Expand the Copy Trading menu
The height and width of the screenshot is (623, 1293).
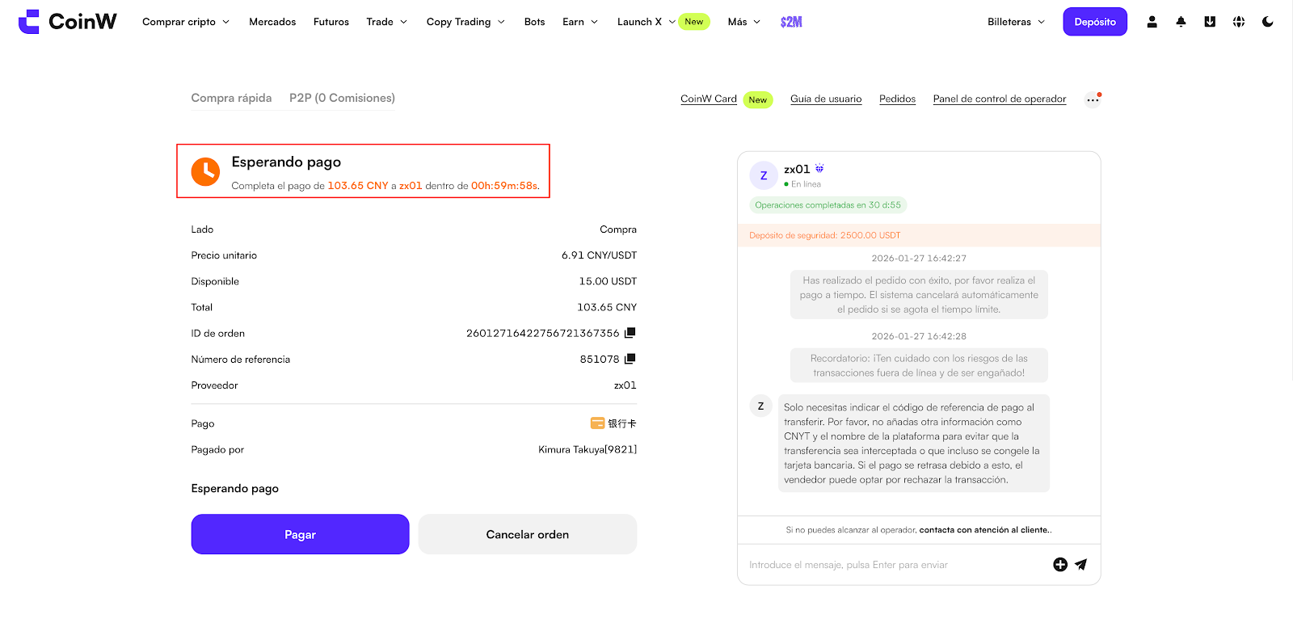(465, 22)
